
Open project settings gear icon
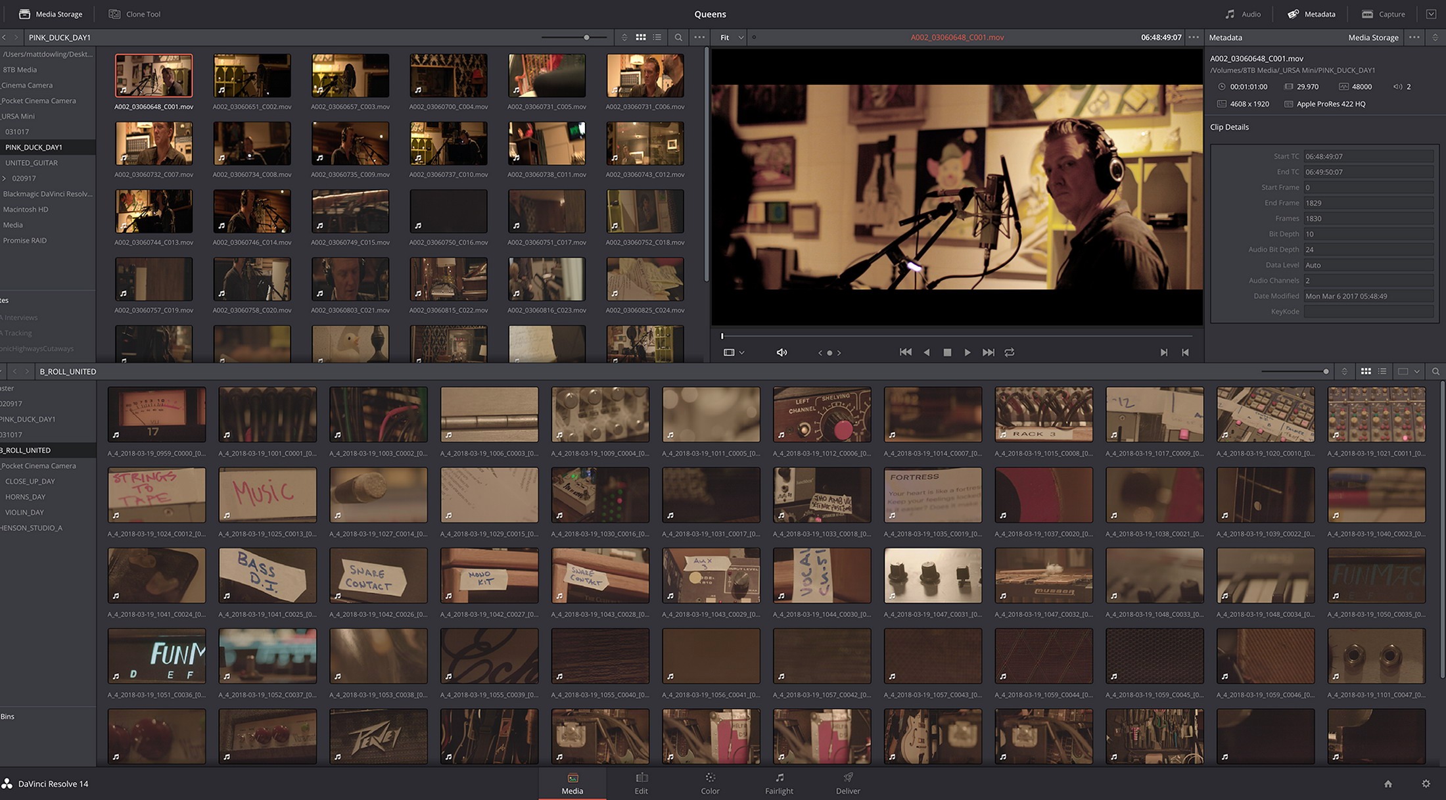1426,784
